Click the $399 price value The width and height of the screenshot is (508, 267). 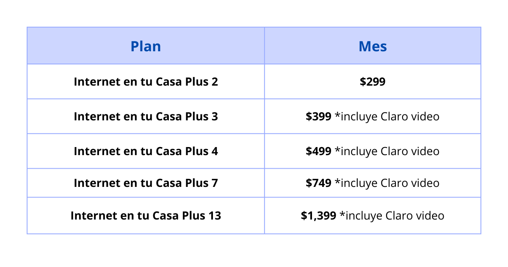click(x=318, y=117)
